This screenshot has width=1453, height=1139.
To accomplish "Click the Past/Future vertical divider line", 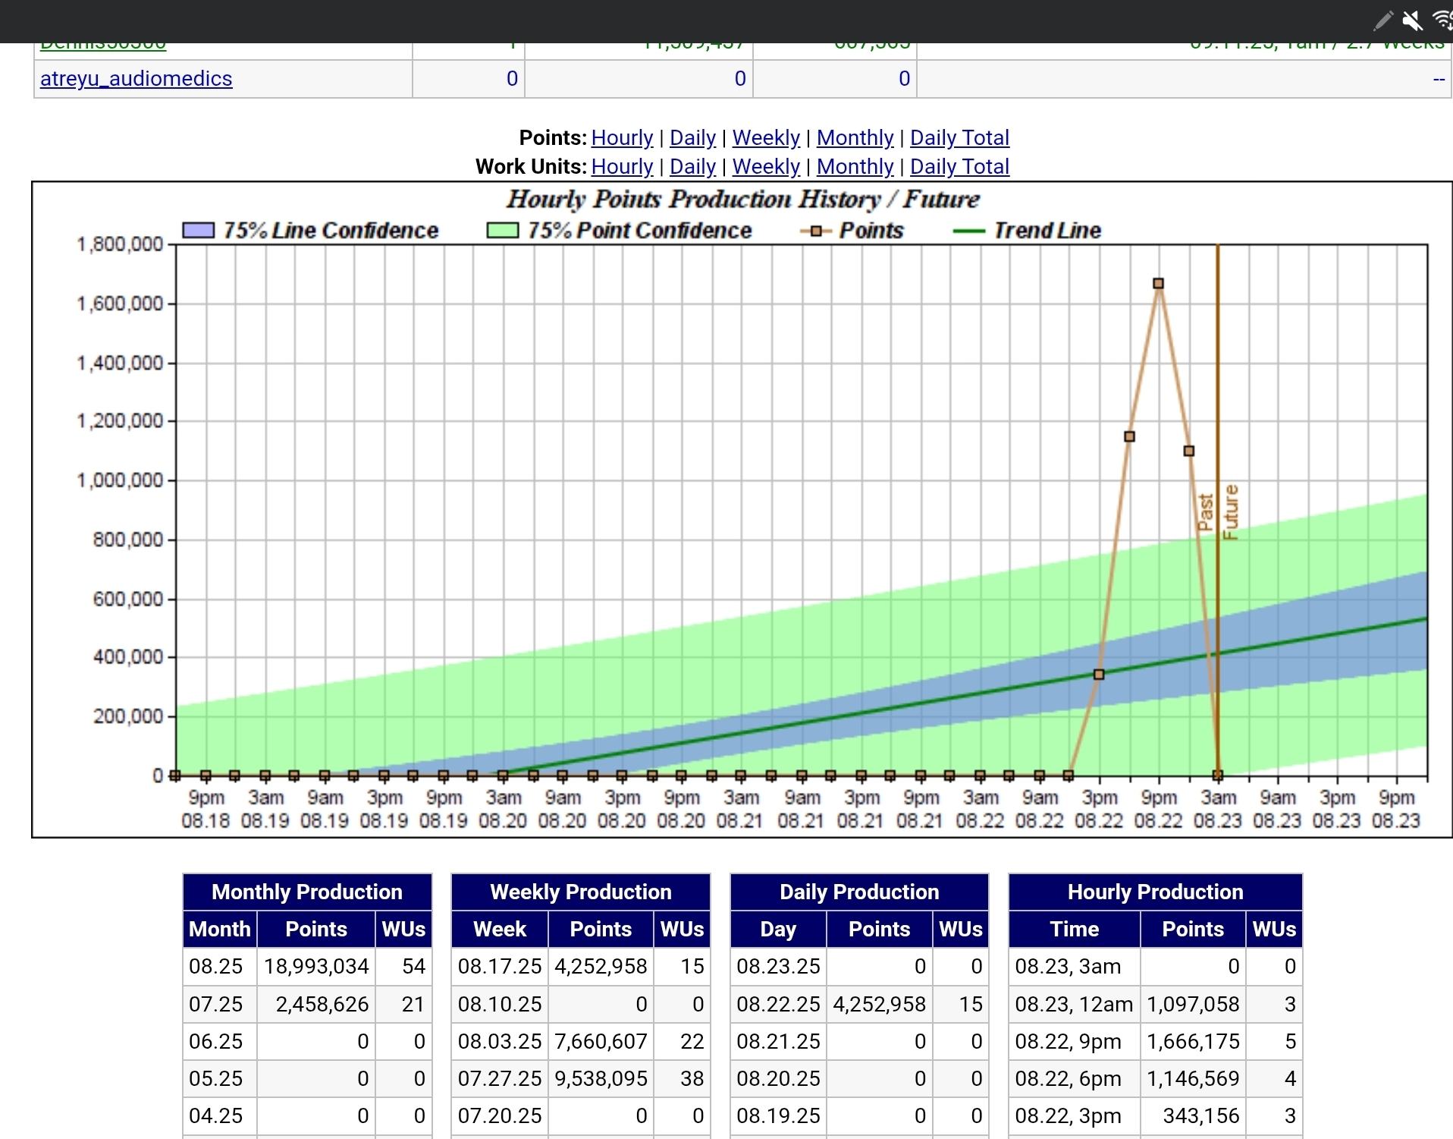I will [1217, 510].
